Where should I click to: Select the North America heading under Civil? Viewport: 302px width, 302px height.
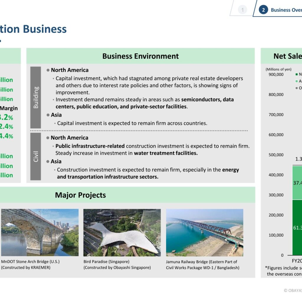[69, 137]
